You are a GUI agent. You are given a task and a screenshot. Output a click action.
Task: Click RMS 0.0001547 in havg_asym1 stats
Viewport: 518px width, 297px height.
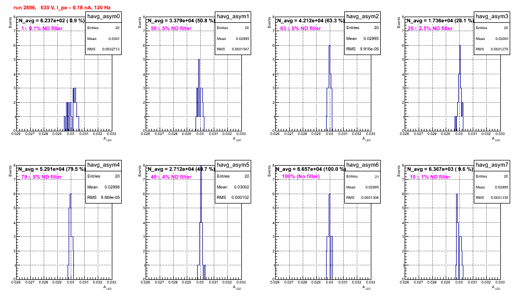(233, 49)
